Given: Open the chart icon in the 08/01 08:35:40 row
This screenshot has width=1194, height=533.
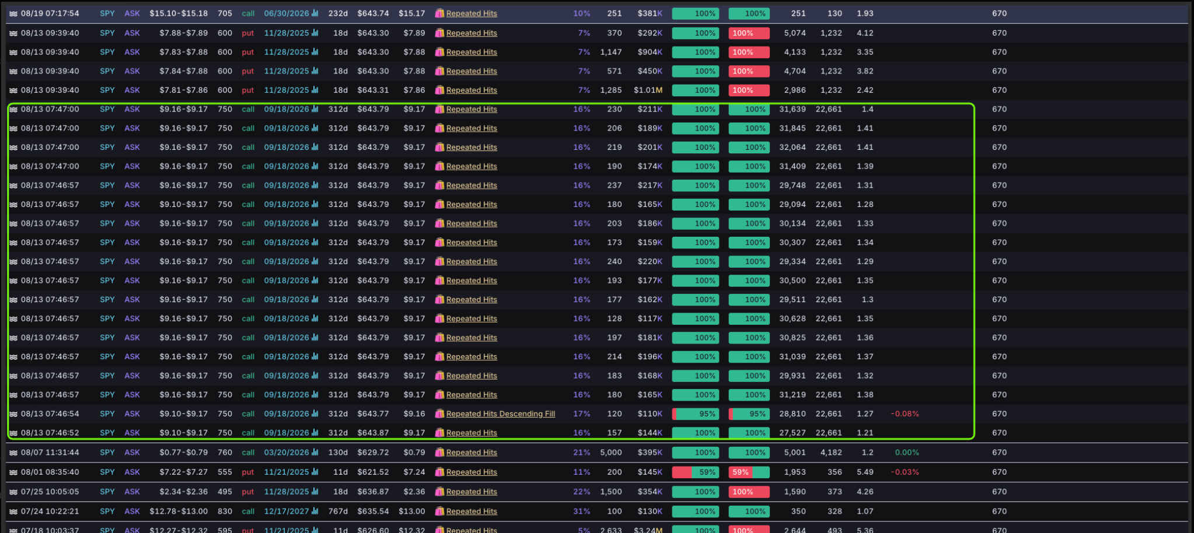Looking at the screenshot, I should point(315,472).
